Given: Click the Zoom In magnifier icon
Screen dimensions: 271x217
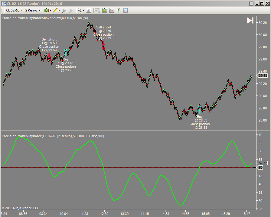Looking at the screenshot, I should (64, 10).
